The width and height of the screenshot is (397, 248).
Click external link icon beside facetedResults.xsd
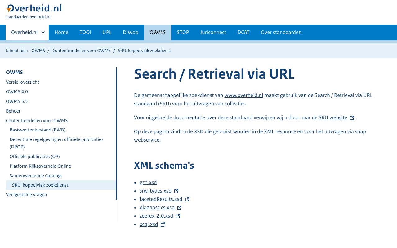coord(187,199)
